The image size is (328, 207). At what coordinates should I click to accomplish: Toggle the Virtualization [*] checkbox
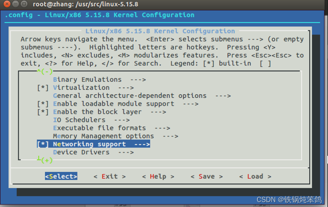(43, 88)
